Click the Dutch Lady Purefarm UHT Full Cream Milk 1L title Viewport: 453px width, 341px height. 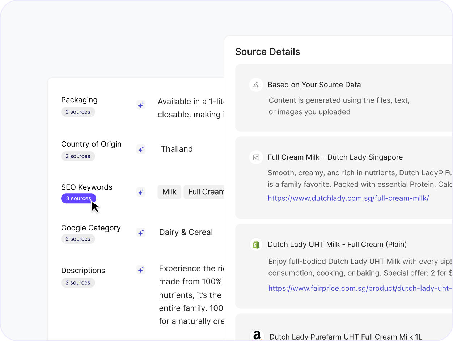point(346,337)
